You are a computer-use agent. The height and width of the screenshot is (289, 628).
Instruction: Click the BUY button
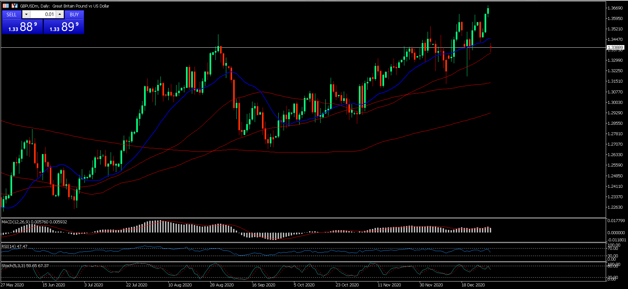[74, 15]
